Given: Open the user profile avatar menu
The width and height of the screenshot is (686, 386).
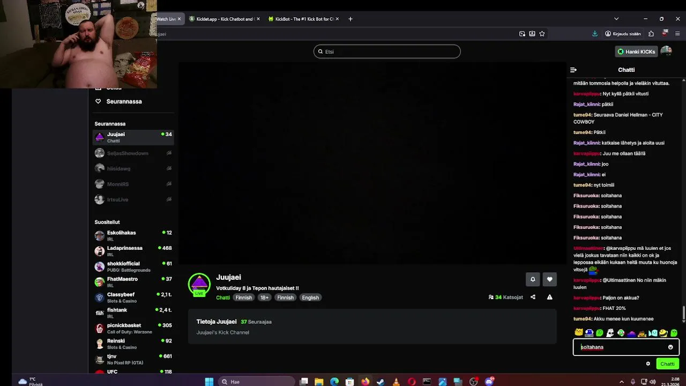Looking at the screenshot, I should pyautogui.click(x=666, y=51).
